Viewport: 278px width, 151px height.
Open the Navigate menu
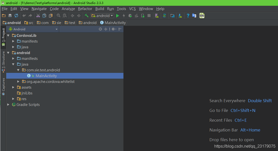point(39,9)
